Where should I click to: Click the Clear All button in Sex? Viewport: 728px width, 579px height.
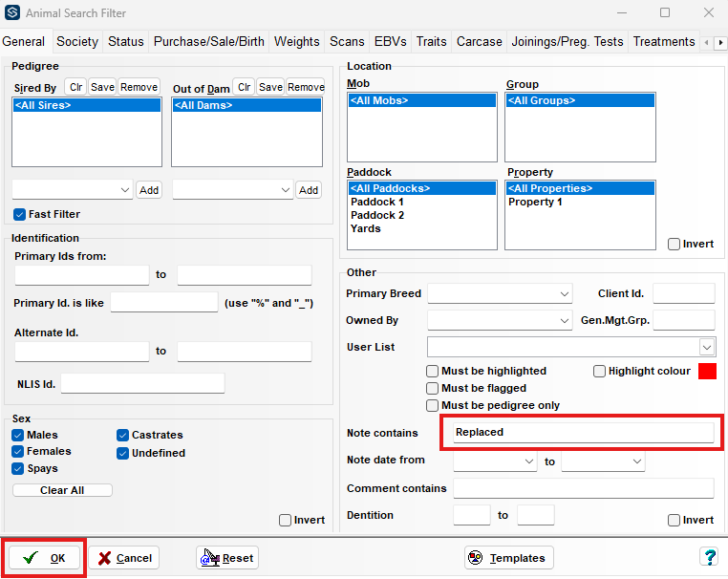click(x=62, y=490)
